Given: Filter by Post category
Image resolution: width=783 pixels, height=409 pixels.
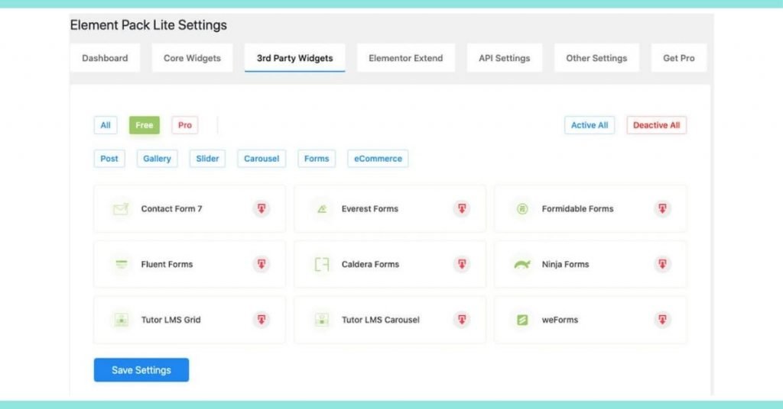Looking at the screenshot, I should [x=109, y=159].
